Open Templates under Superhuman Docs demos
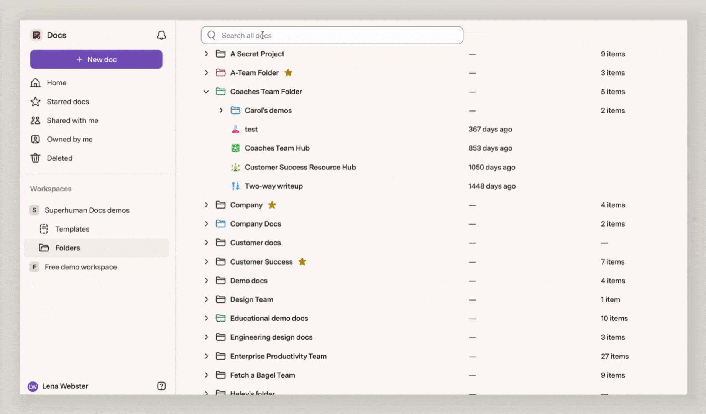This screenshot has height=414, width=706. 96,229
